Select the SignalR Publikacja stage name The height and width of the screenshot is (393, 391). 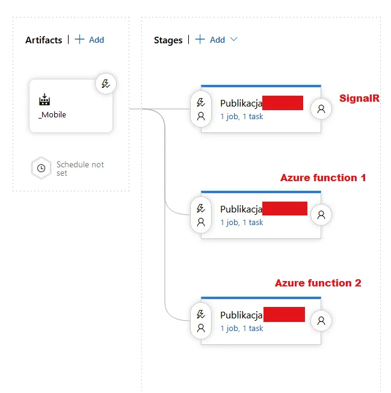(241, 104)
